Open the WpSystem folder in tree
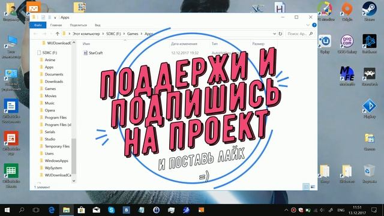The image size is (384, 216). click(53, 168)
